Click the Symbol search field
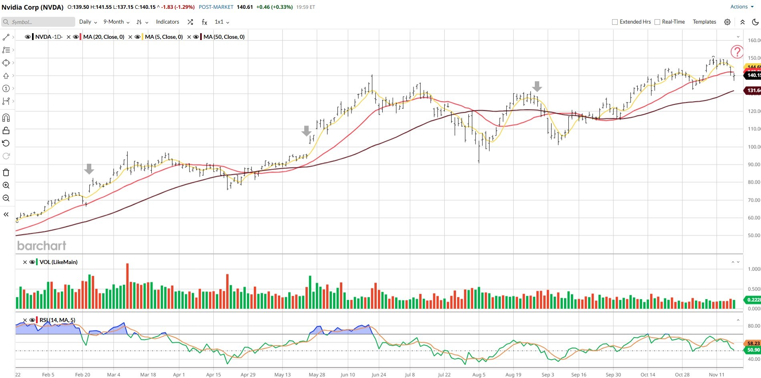 [x=40, y=22]
